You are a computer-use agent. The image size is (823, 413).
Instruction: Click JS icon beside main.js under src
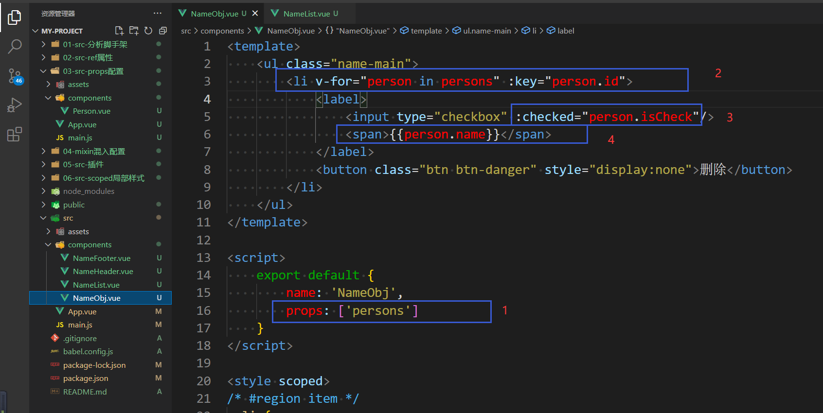pyautogui.click(x=60, y=325)
